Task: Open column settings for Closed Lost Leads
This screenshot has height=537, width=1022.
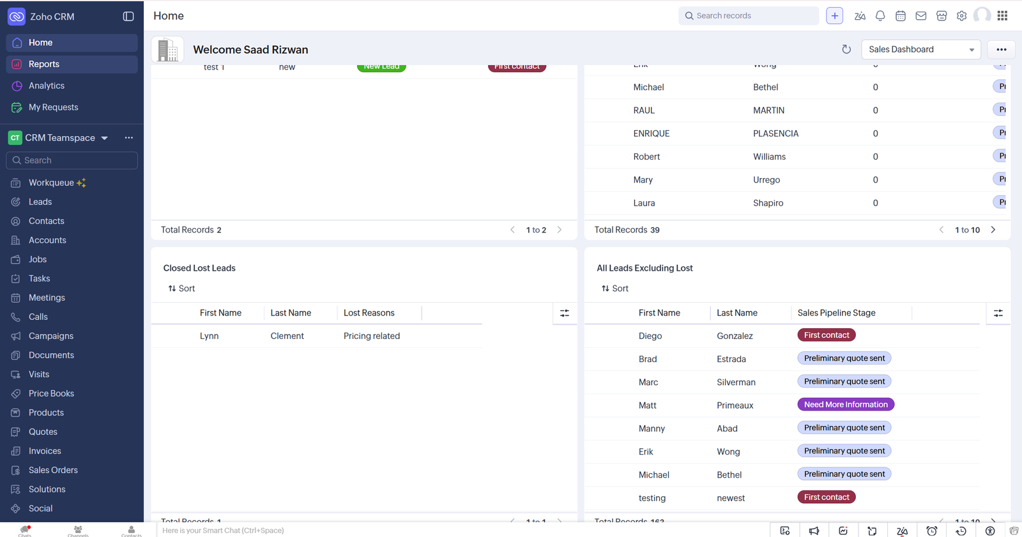Action: coord(565,313)
